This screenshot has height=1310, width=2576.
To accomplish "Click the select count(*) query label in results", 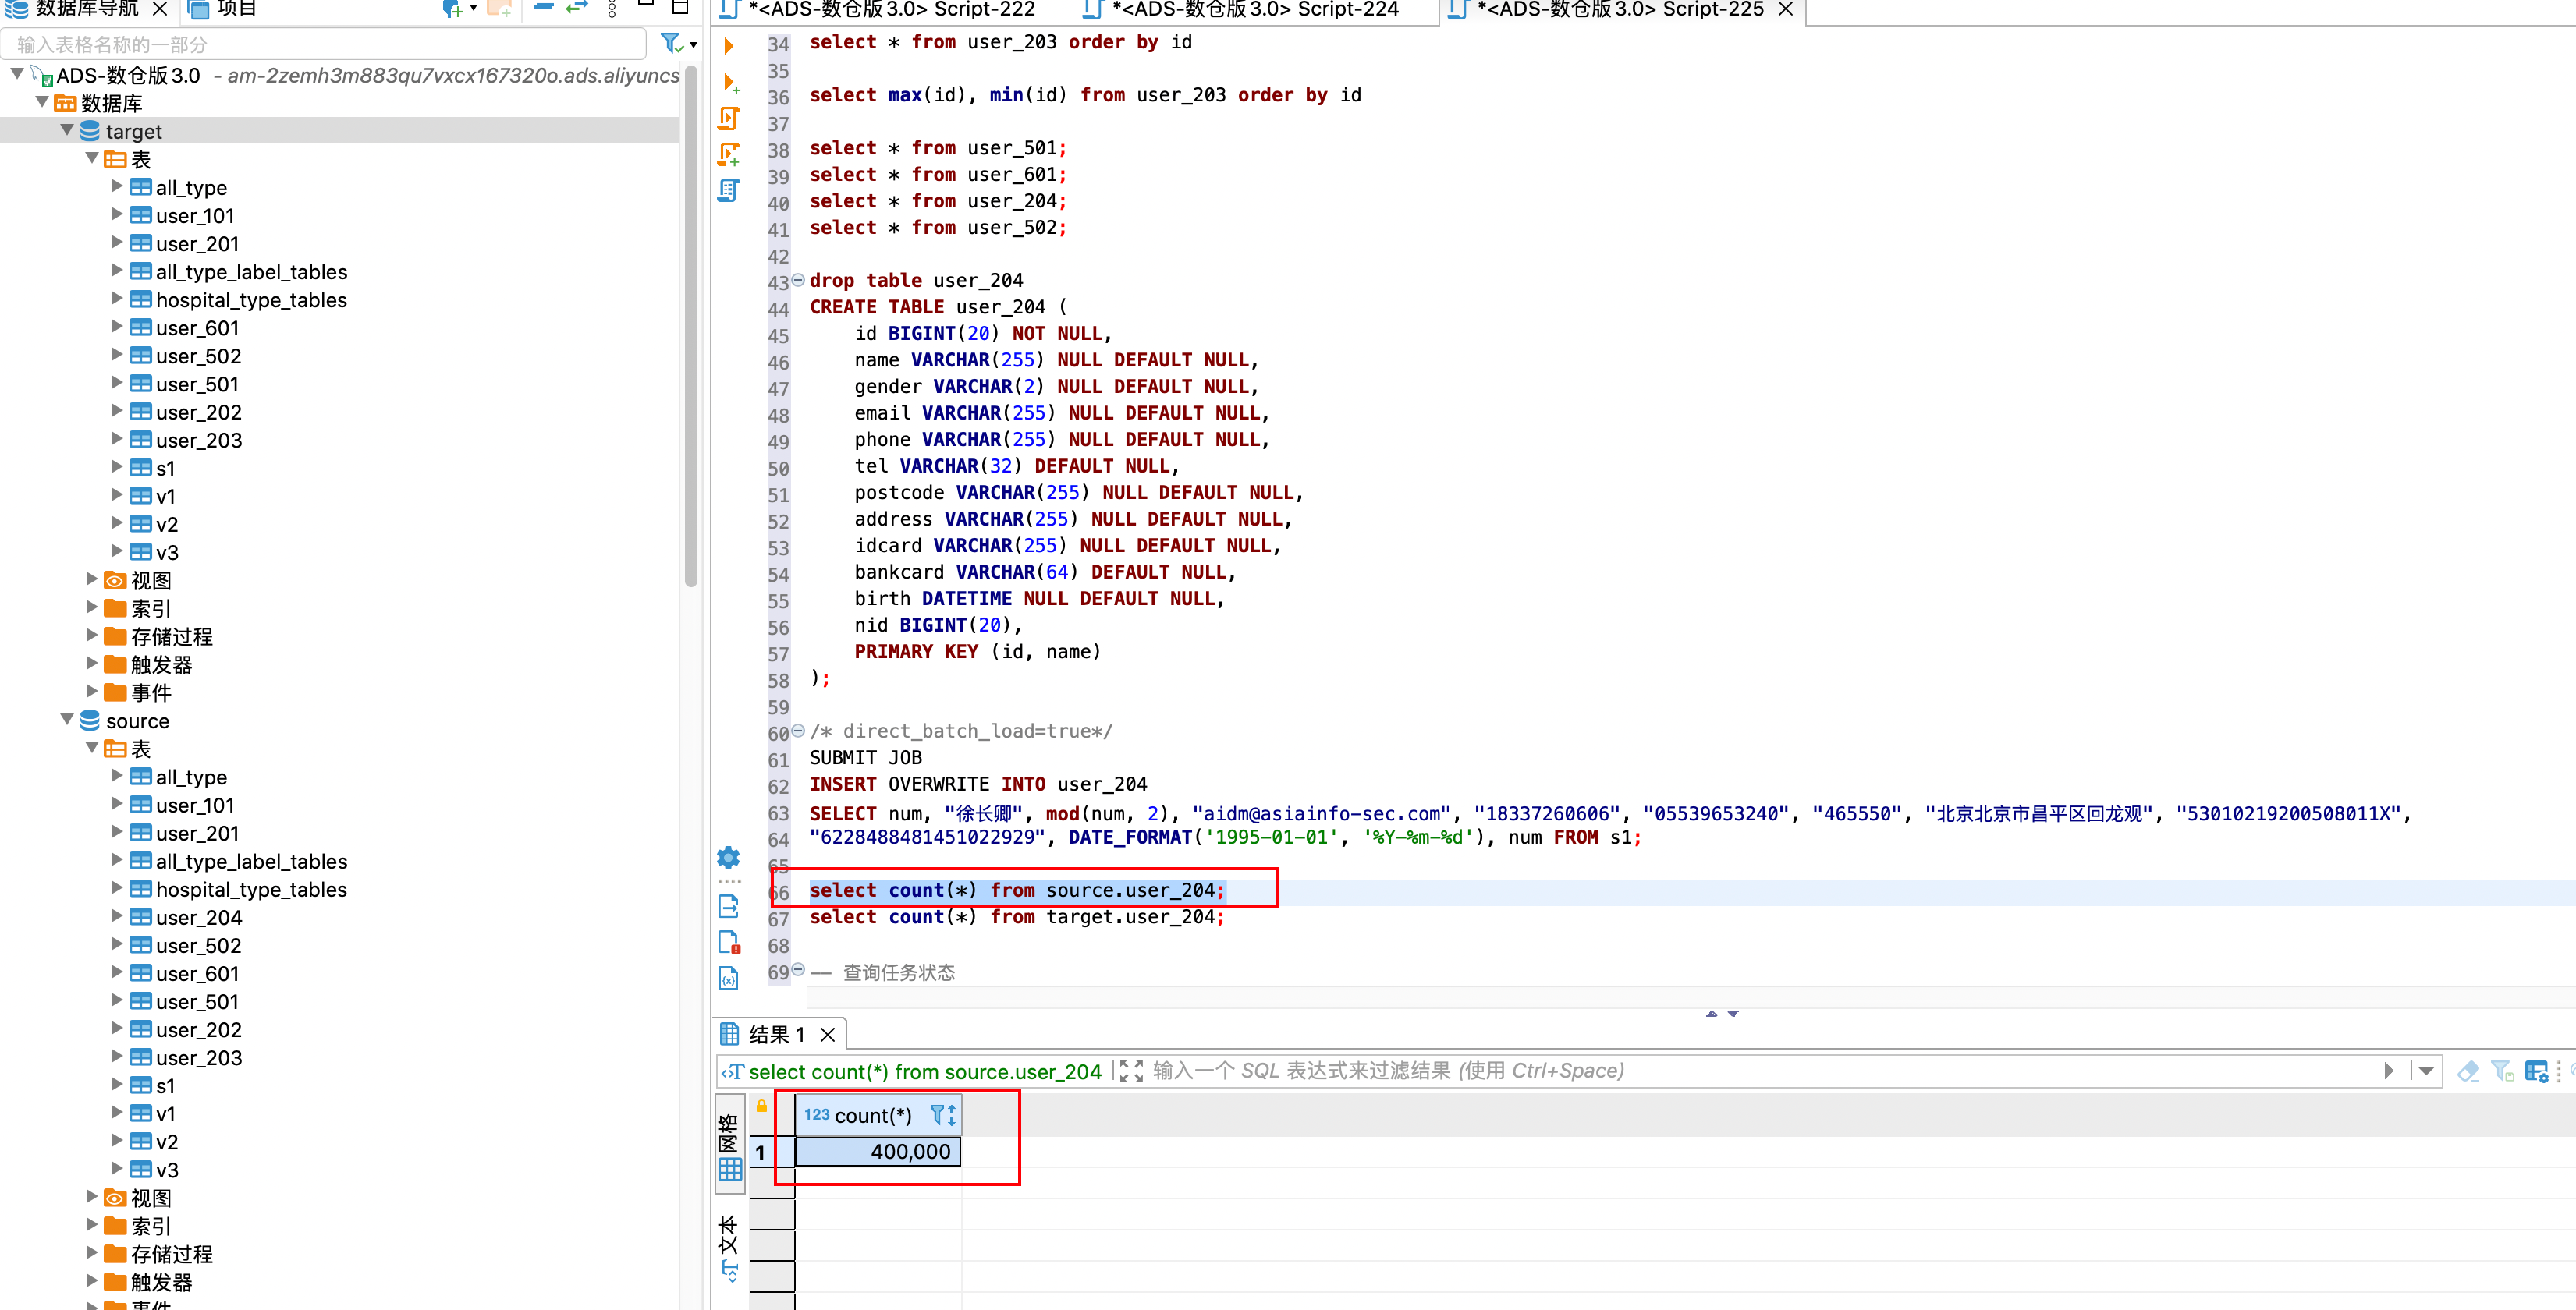I will click(924, 1071).
